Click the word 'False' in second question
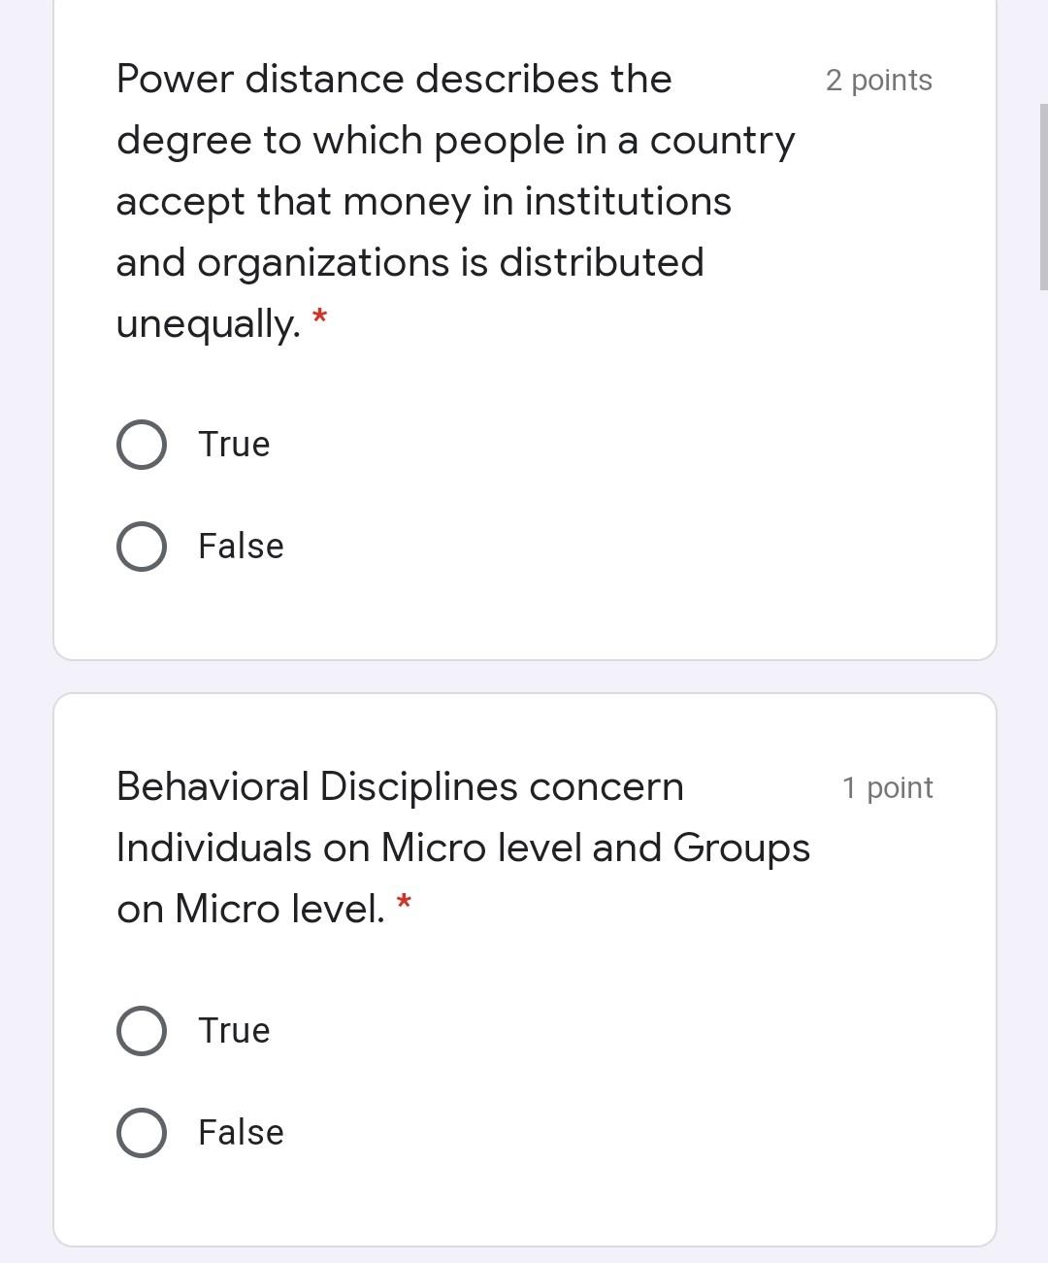The height and width of the screenshot is (1263, 1048). [x=240, y=1132]
